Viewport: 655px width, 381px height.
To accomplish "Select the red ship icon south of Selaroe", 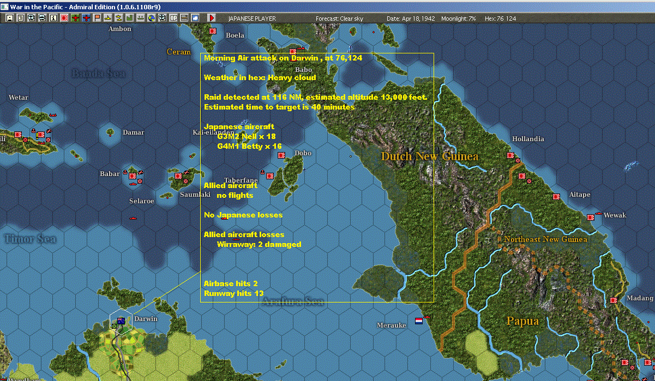I will 133,218.
